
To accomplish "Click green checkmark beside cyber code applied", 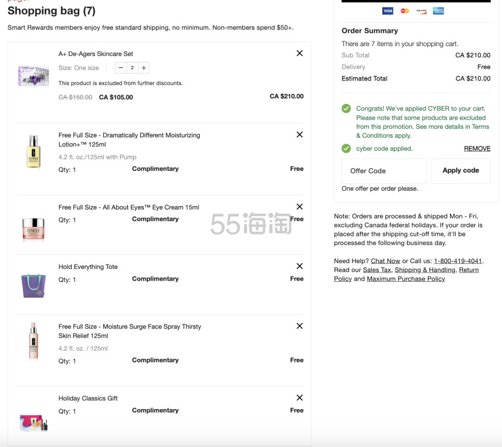I will [346, 148].
